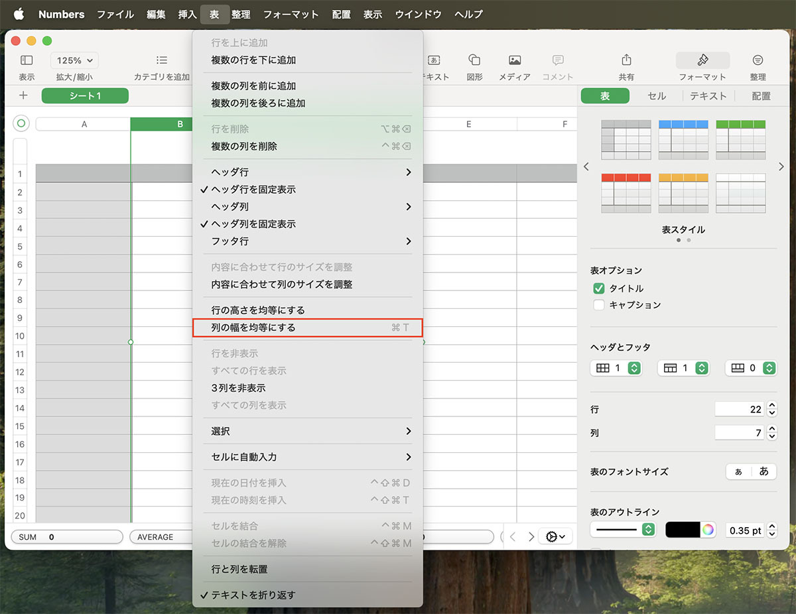
Task: Click the 列 count stepper
Action: click(771, 433)
